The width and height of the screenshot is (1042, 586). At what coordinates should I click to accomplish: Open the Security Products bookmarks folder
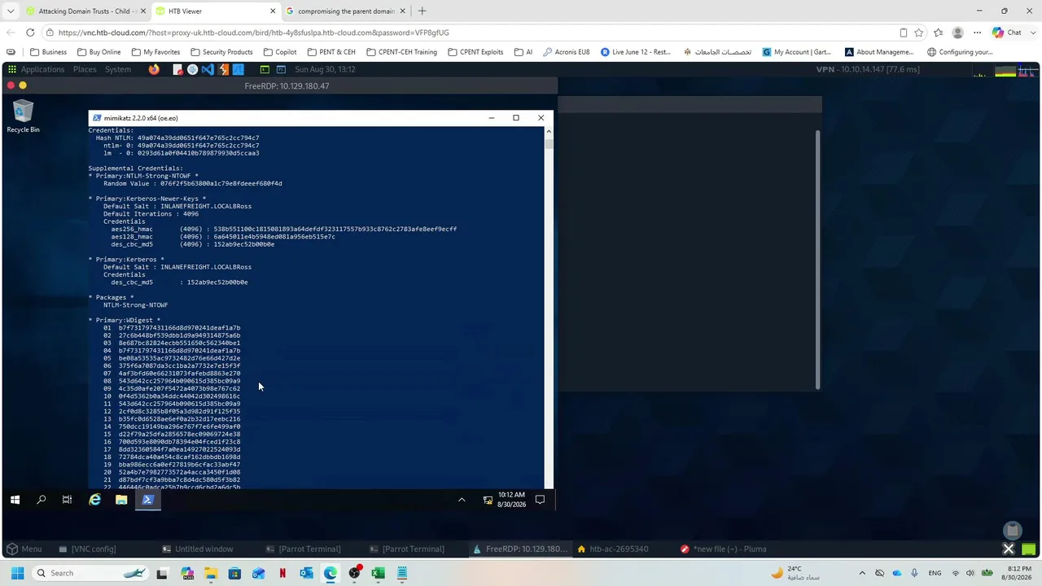(221, 52)
